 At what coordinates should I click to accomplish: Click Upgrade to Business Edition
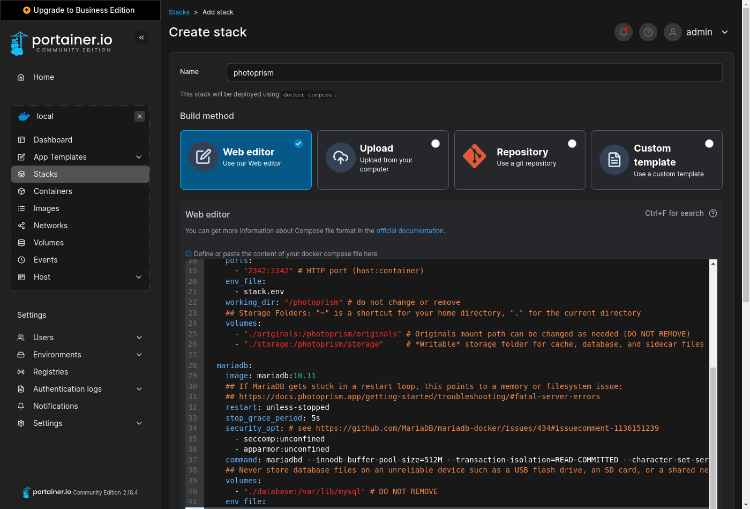[80, 10]
